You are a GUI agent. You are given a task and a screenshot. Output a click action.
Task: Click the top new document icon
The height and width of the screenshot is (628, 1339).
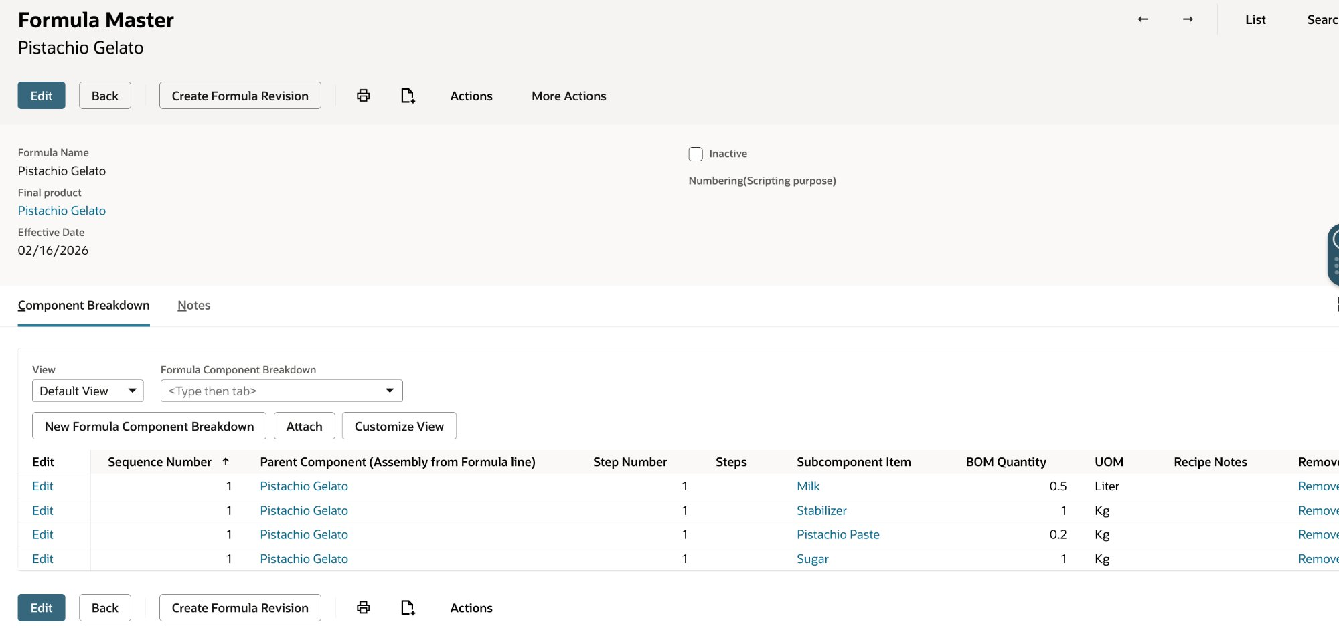point(408,96)
